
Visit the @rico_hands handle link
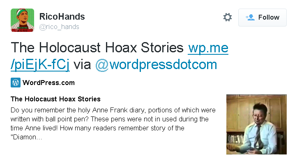[59, 27]
